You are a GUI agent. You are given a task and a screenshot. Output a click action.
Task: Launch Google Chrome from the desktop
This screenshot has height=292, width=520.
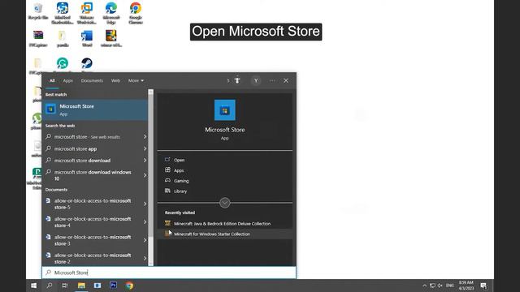coord(136,13)
